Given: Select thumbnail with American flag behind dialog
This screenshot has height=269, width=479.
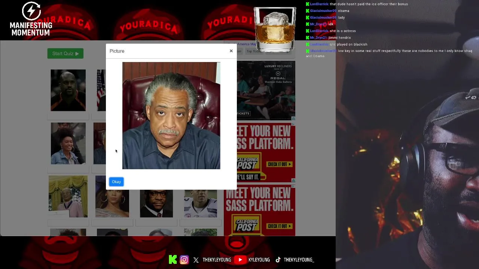Looking at the screenshot, I should point(101,90).
